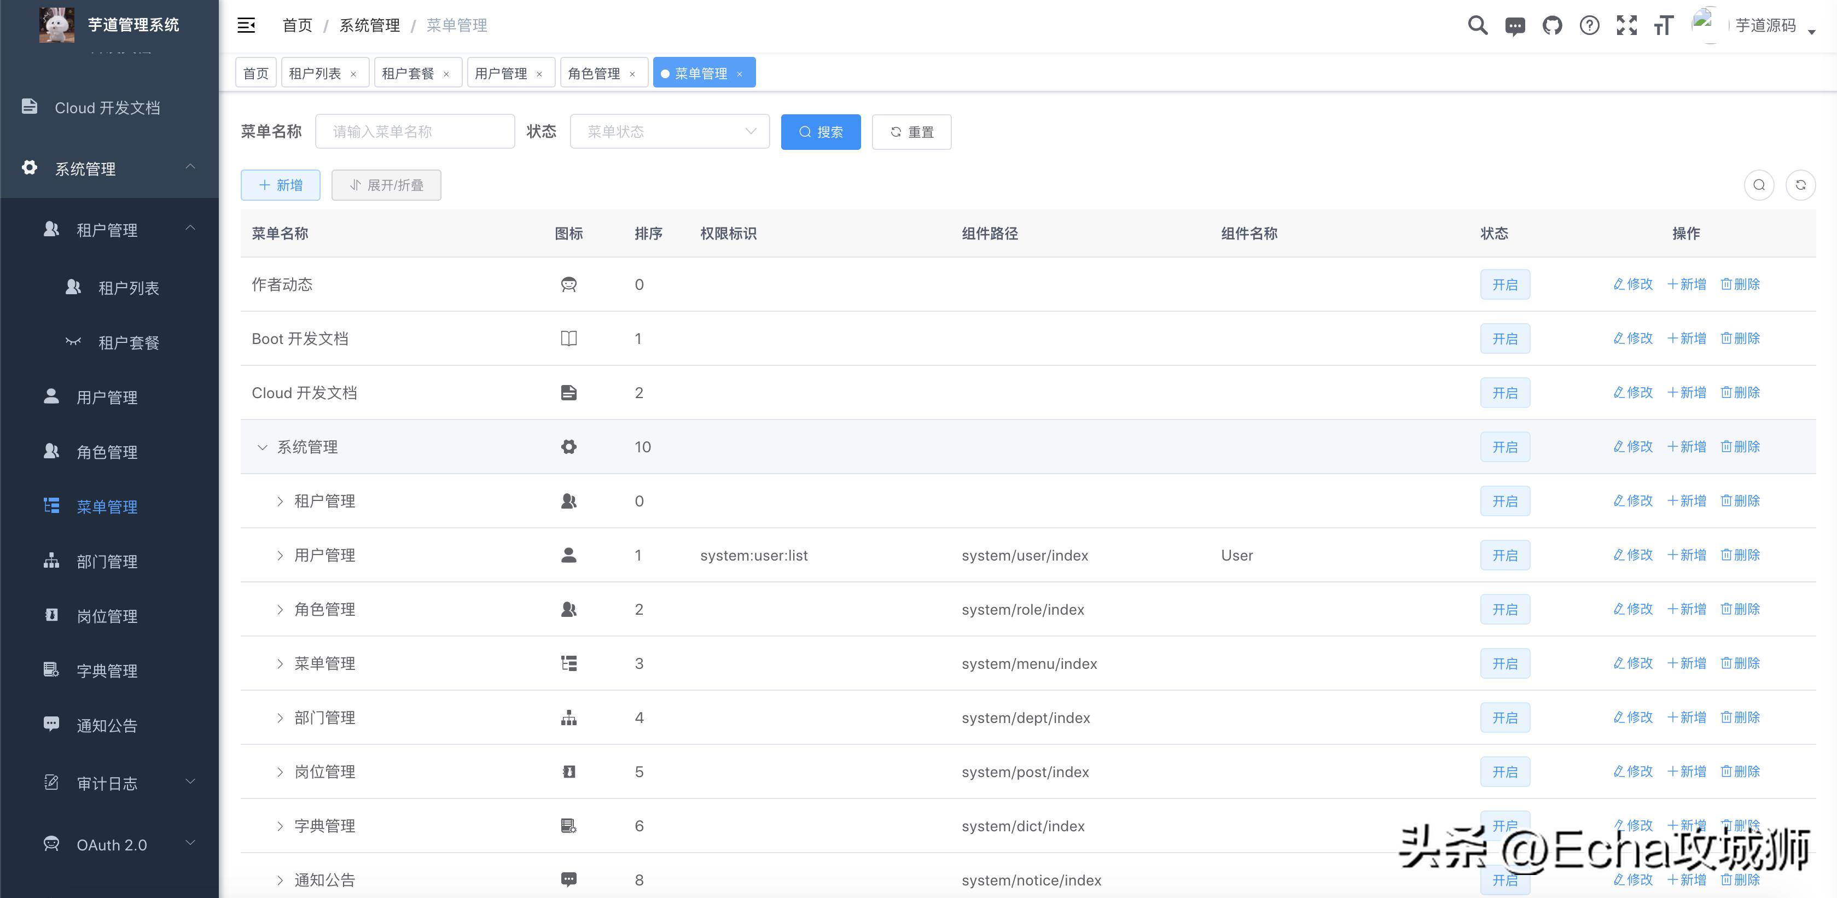The width and height of the screenshot is (1837, 898).
Task: Open the 菜单状态 dropdown
Action: (x=669, y=131)
